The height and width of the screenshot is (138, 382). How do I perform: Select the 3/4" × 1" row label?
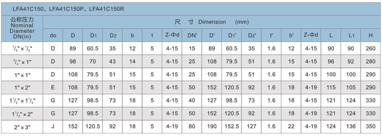pyautogui.click(x=22, y=61)
